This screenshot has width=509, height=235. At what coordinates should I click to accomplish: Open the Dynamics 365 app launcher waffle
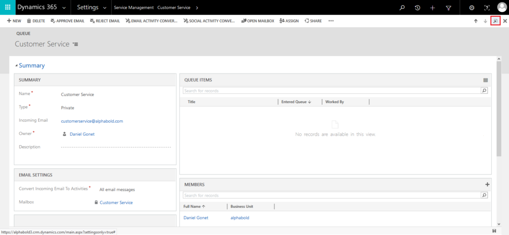(x=7, y=7)
